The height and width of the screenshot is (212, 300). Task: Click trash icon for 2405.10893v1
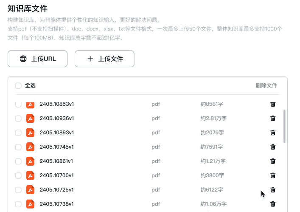pos(273,133)
